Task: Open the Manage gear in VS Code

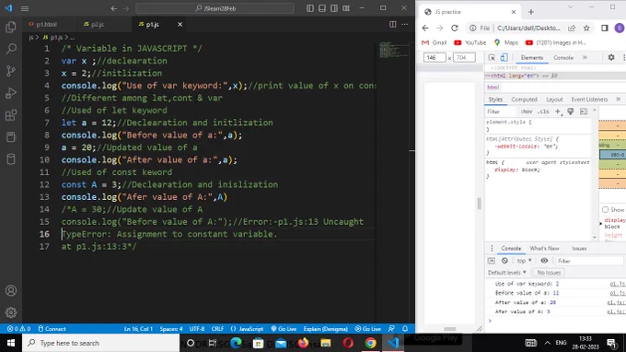Action: [11, 312]
